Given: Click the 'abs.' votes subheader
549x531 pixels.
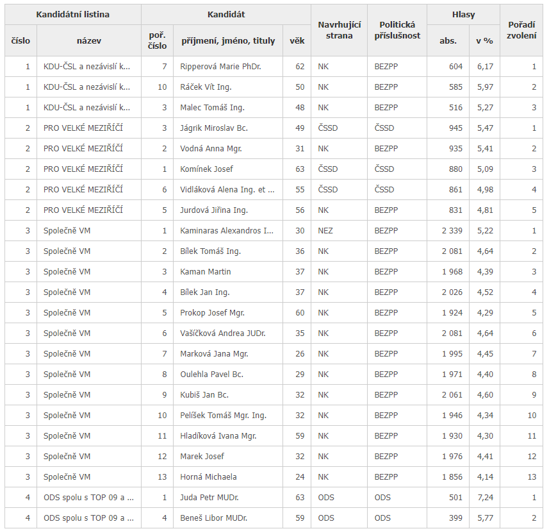Looking at the screenshot, I should pos(448,40).
